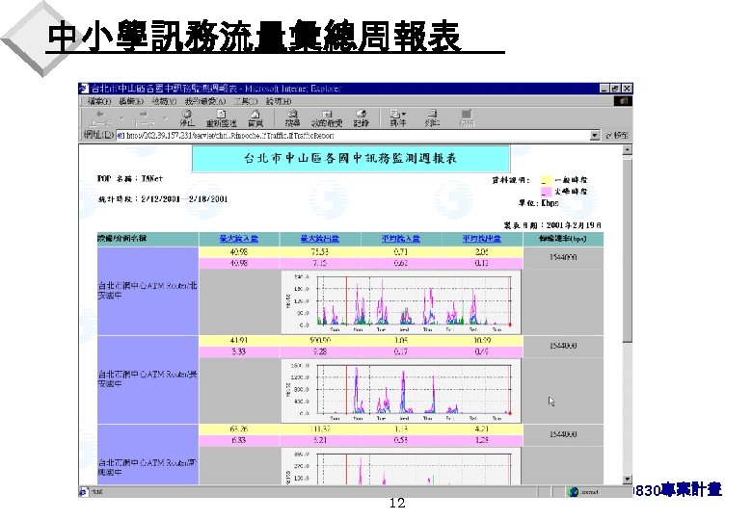Sort by 平均流入量 column link

(401, 239)
